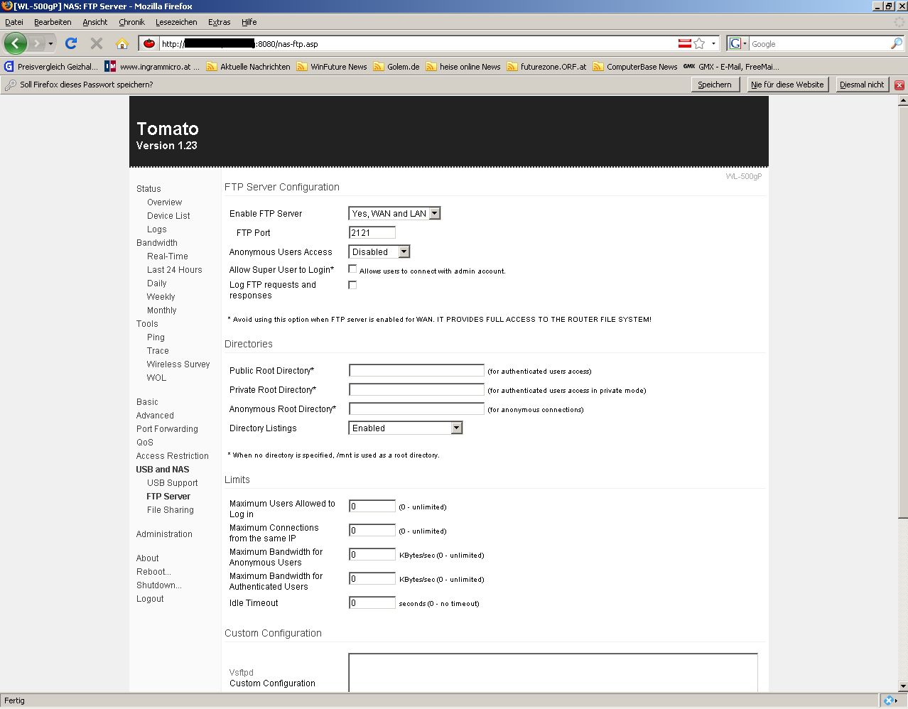Toggle Log FTP requests and responses checkbox
908x709 pixels.
pyautogui.click(x=352, y=285)
